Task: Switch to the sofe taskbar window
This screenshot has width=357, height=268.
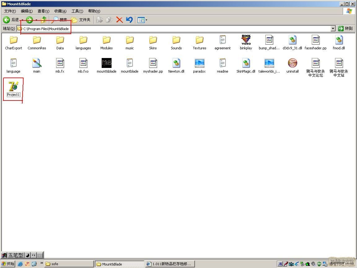Action: [69, 264]
